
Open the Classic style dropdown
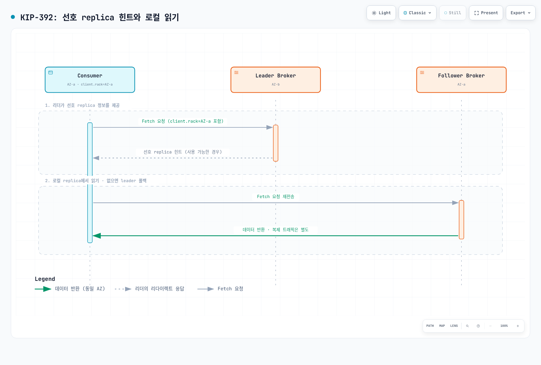pyautogui.click(x=418, y=13)
